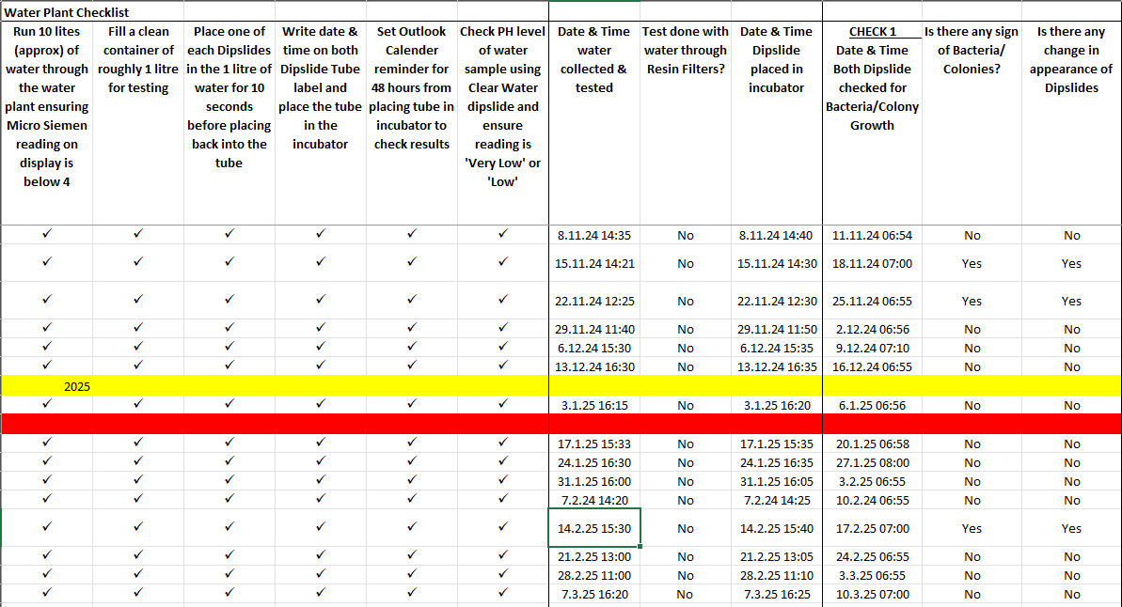Select the cell showing "8.11.24 14:35"

pyautogui.click(x=593, y=236)
